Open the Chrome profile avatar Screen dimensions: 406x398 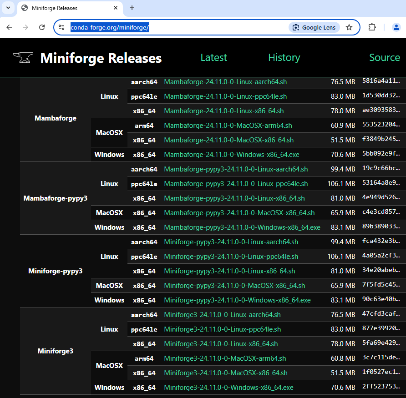[396, 27]
